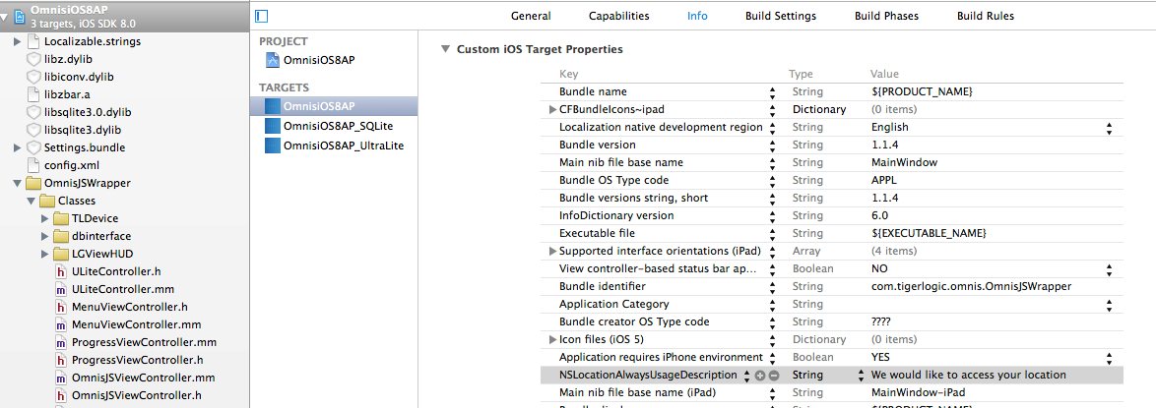
Task: Click the Bundle OS Type code value APPL
Action: coord(883,181)
